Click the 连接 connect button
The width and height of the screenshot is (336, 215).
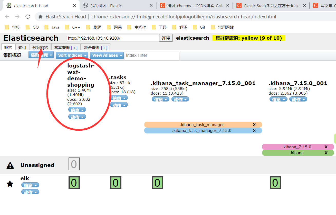coord(166,38)
